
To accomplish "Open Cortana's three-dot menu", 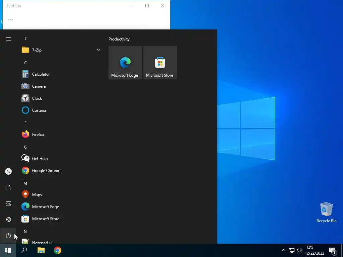I will (x=11, y=19).
